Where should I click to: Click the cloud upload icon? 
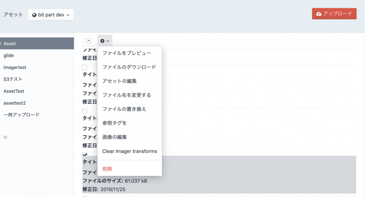tap(318, 14)
